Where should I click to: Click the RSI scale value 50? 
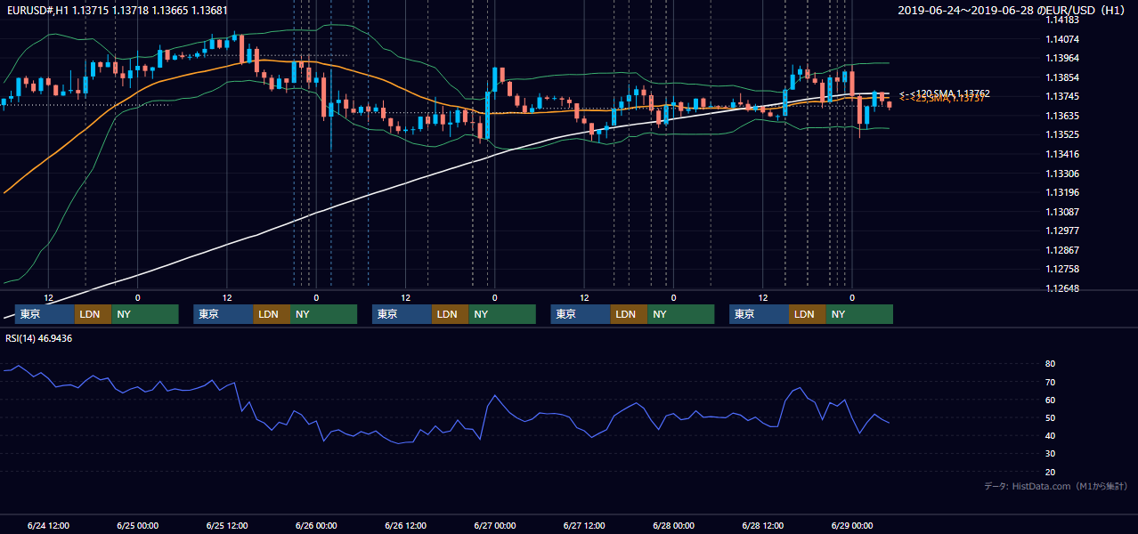1051,417
